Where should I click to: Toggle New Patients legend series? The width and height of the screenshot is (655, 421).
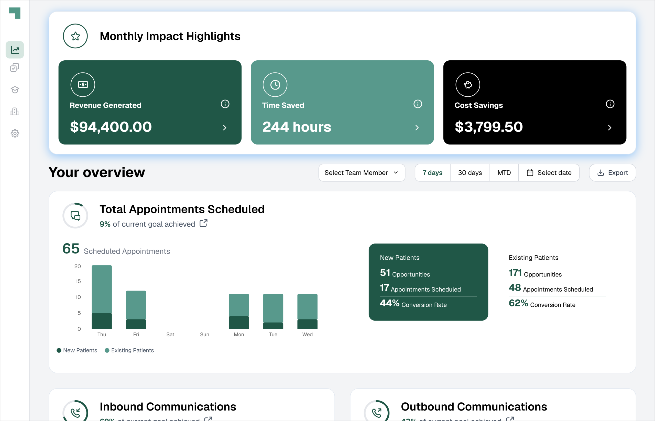(x=77, y=350)
